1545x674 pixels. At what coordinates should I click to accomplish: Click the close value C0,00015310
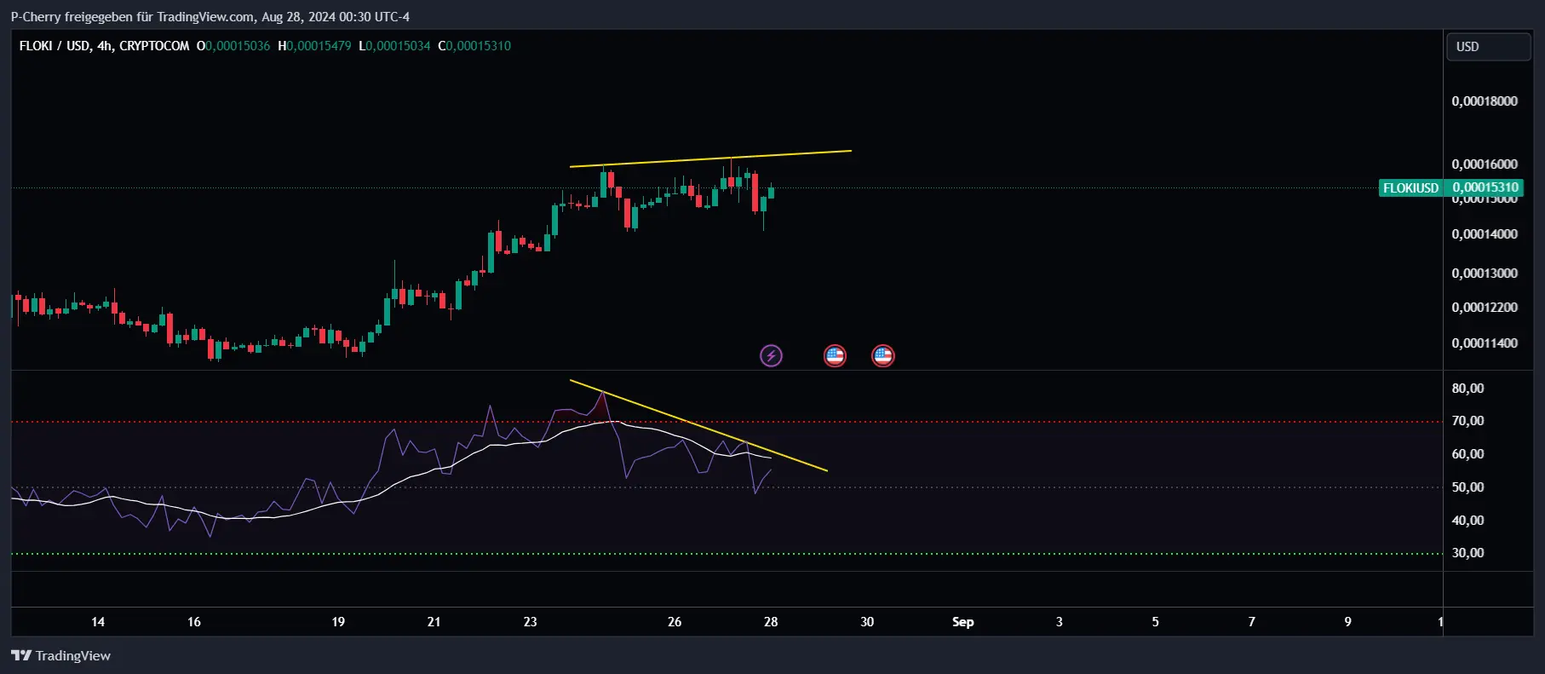pyautogui.click(x=474, y=46)
